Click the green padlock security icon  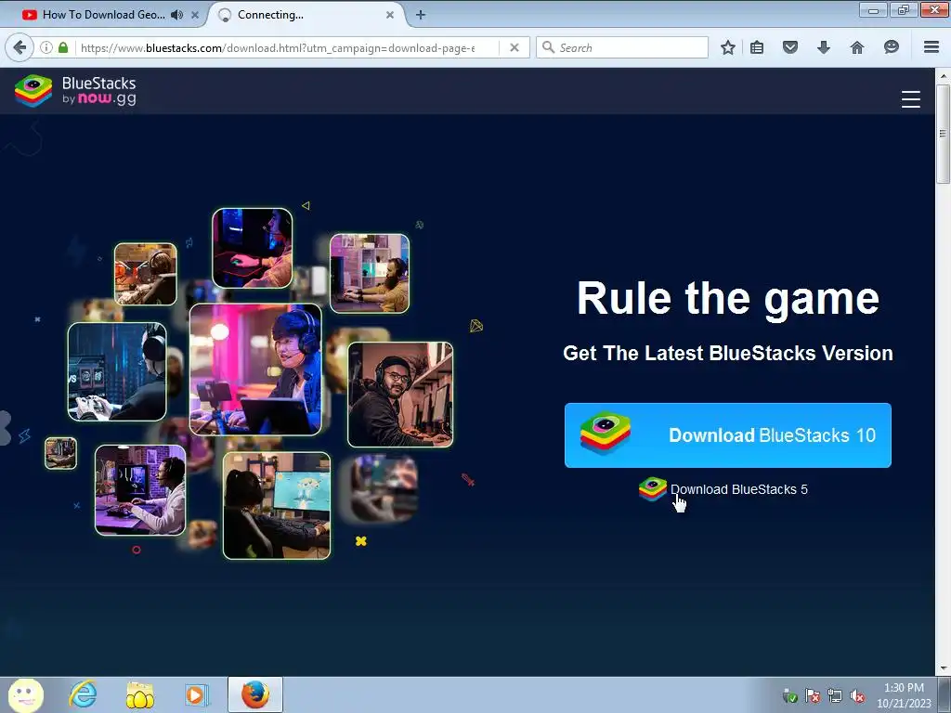click(x=63, y=47)
